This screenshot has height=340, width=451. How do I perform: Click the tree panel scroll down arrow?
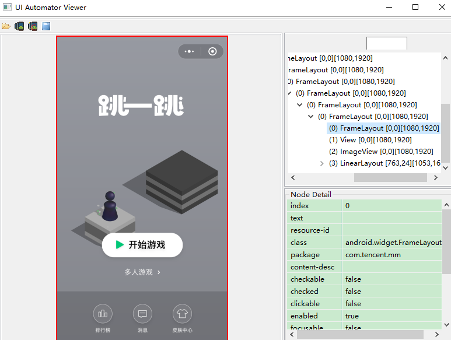(x=445, y=168)
